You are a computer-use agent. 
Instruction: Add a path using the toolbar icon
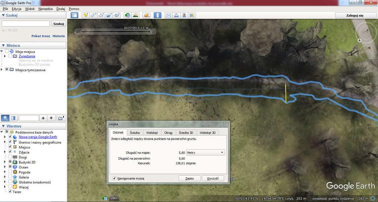101,15
